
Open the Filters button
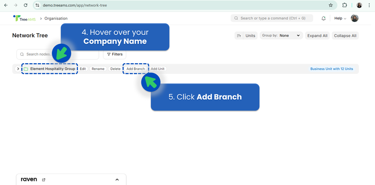115,54
